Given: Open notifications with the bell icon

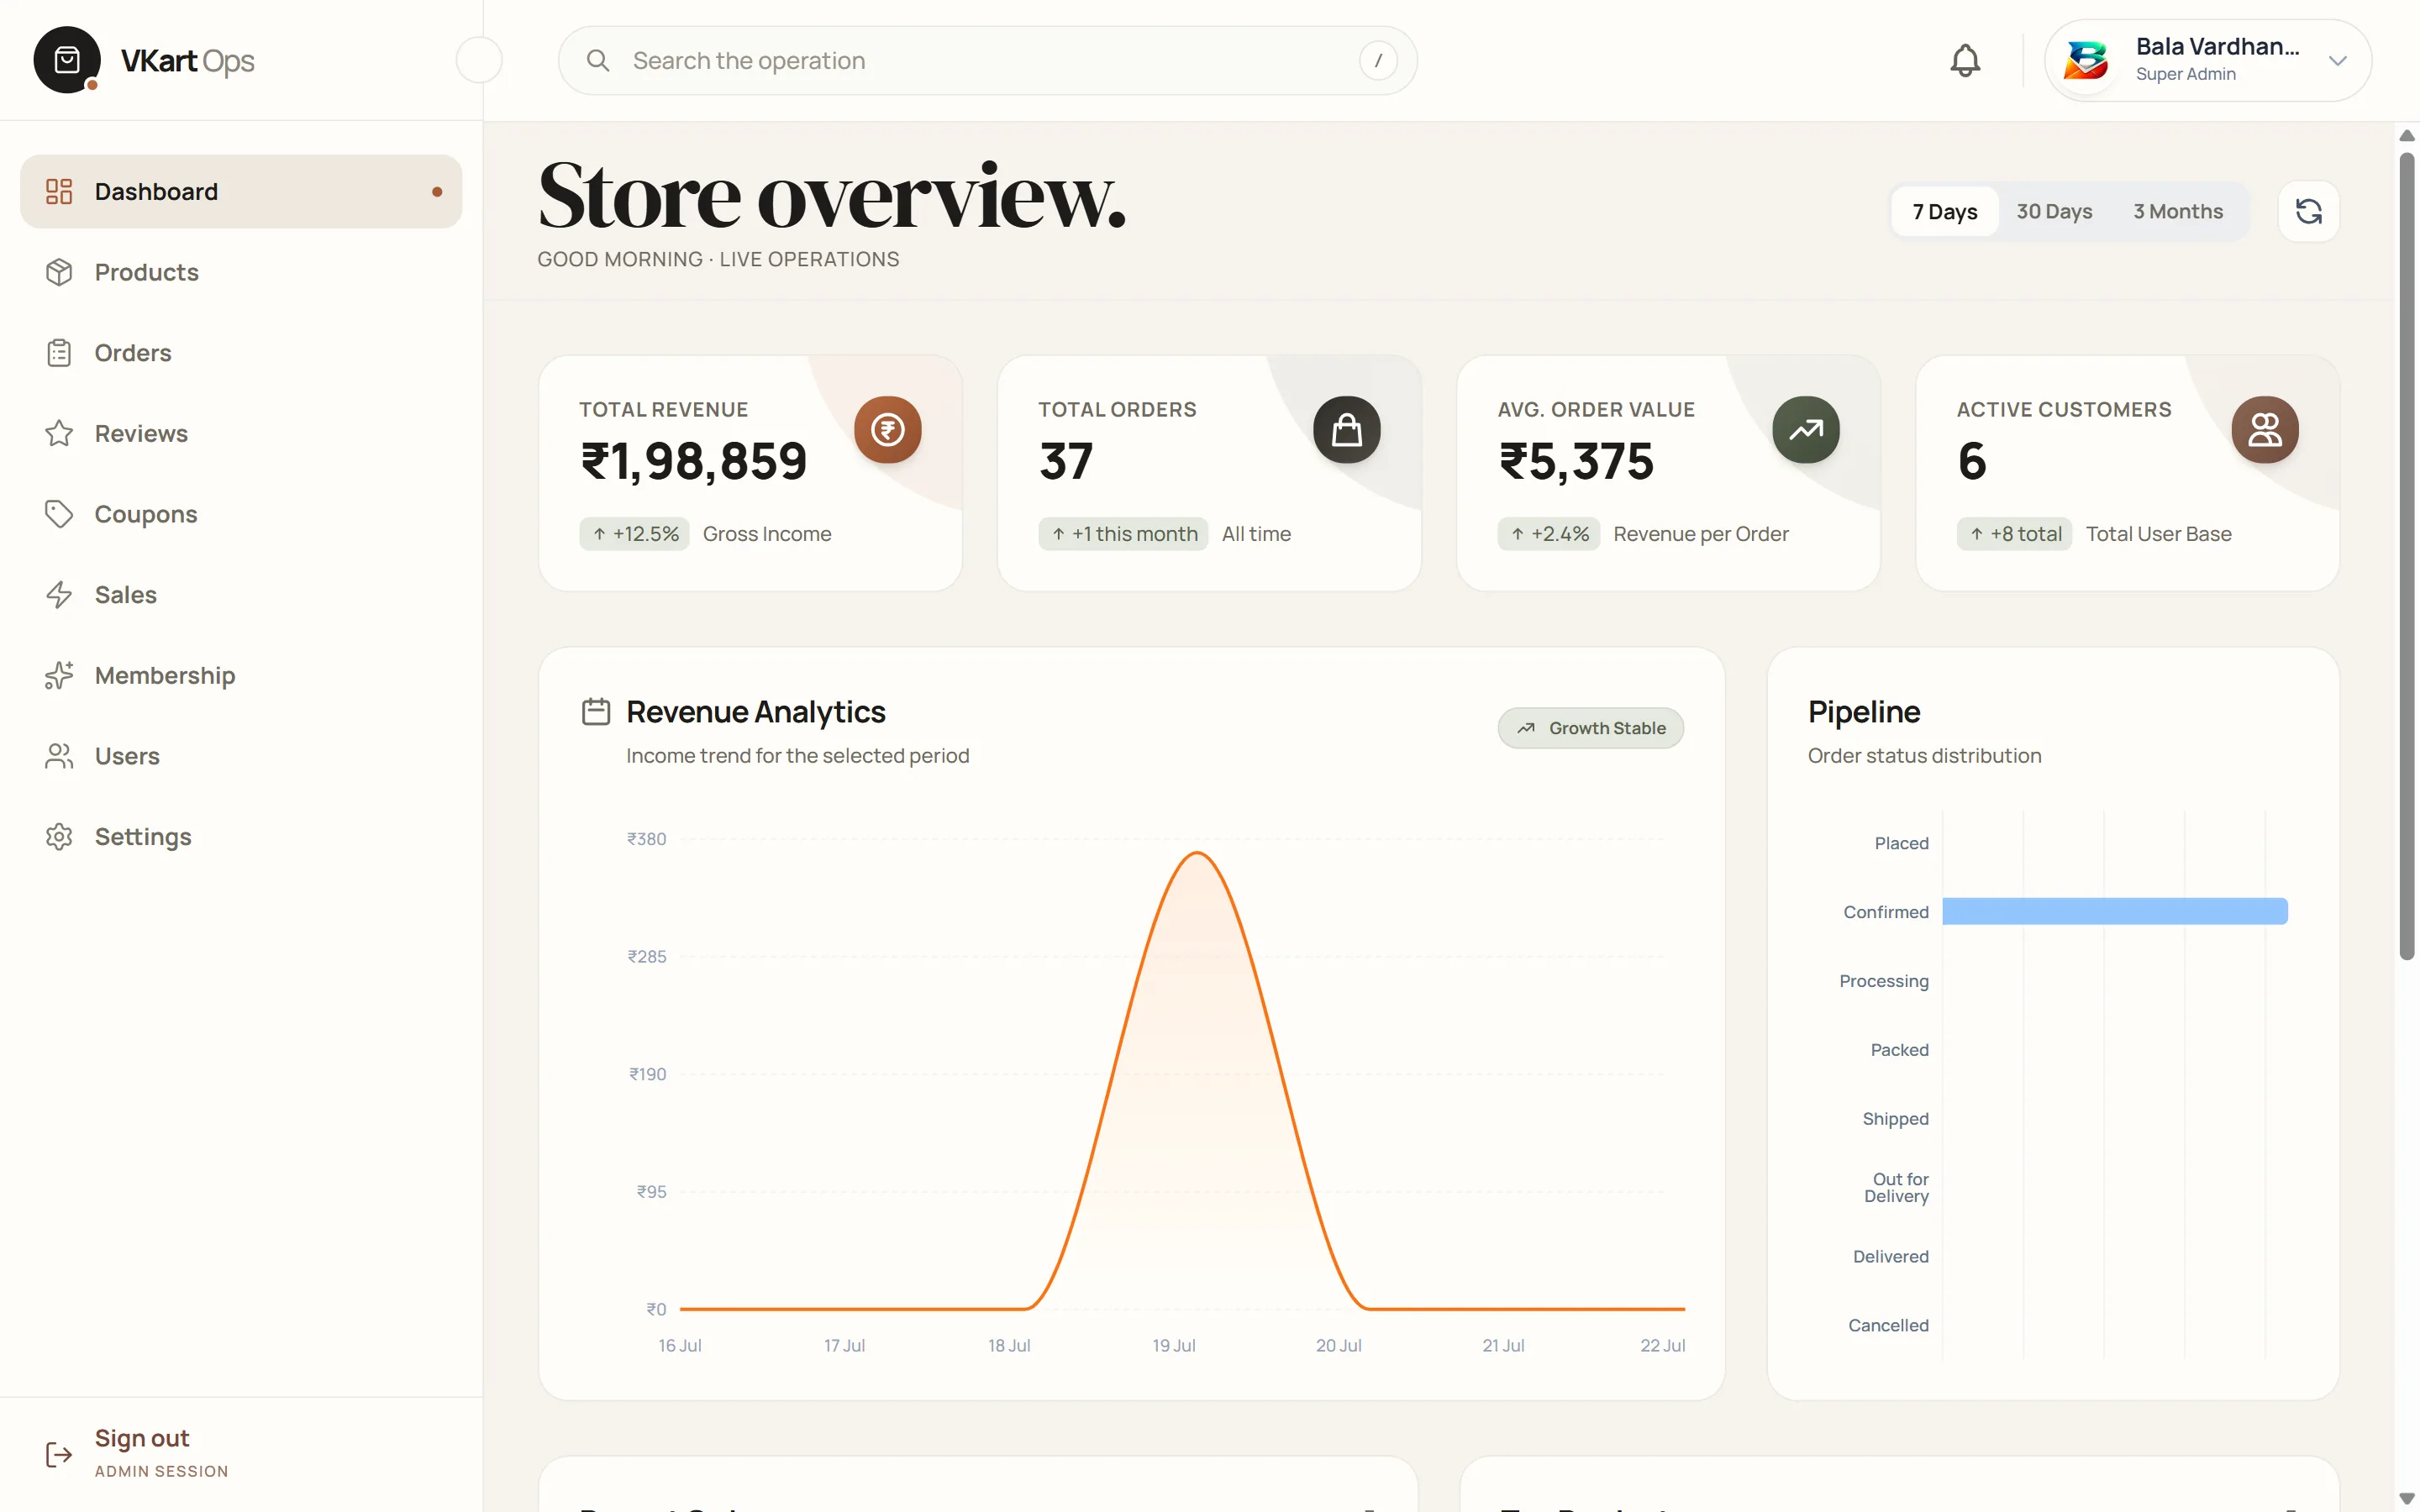Looking at the screenshot, I should pyautogui.click(x=1965, y=60).
